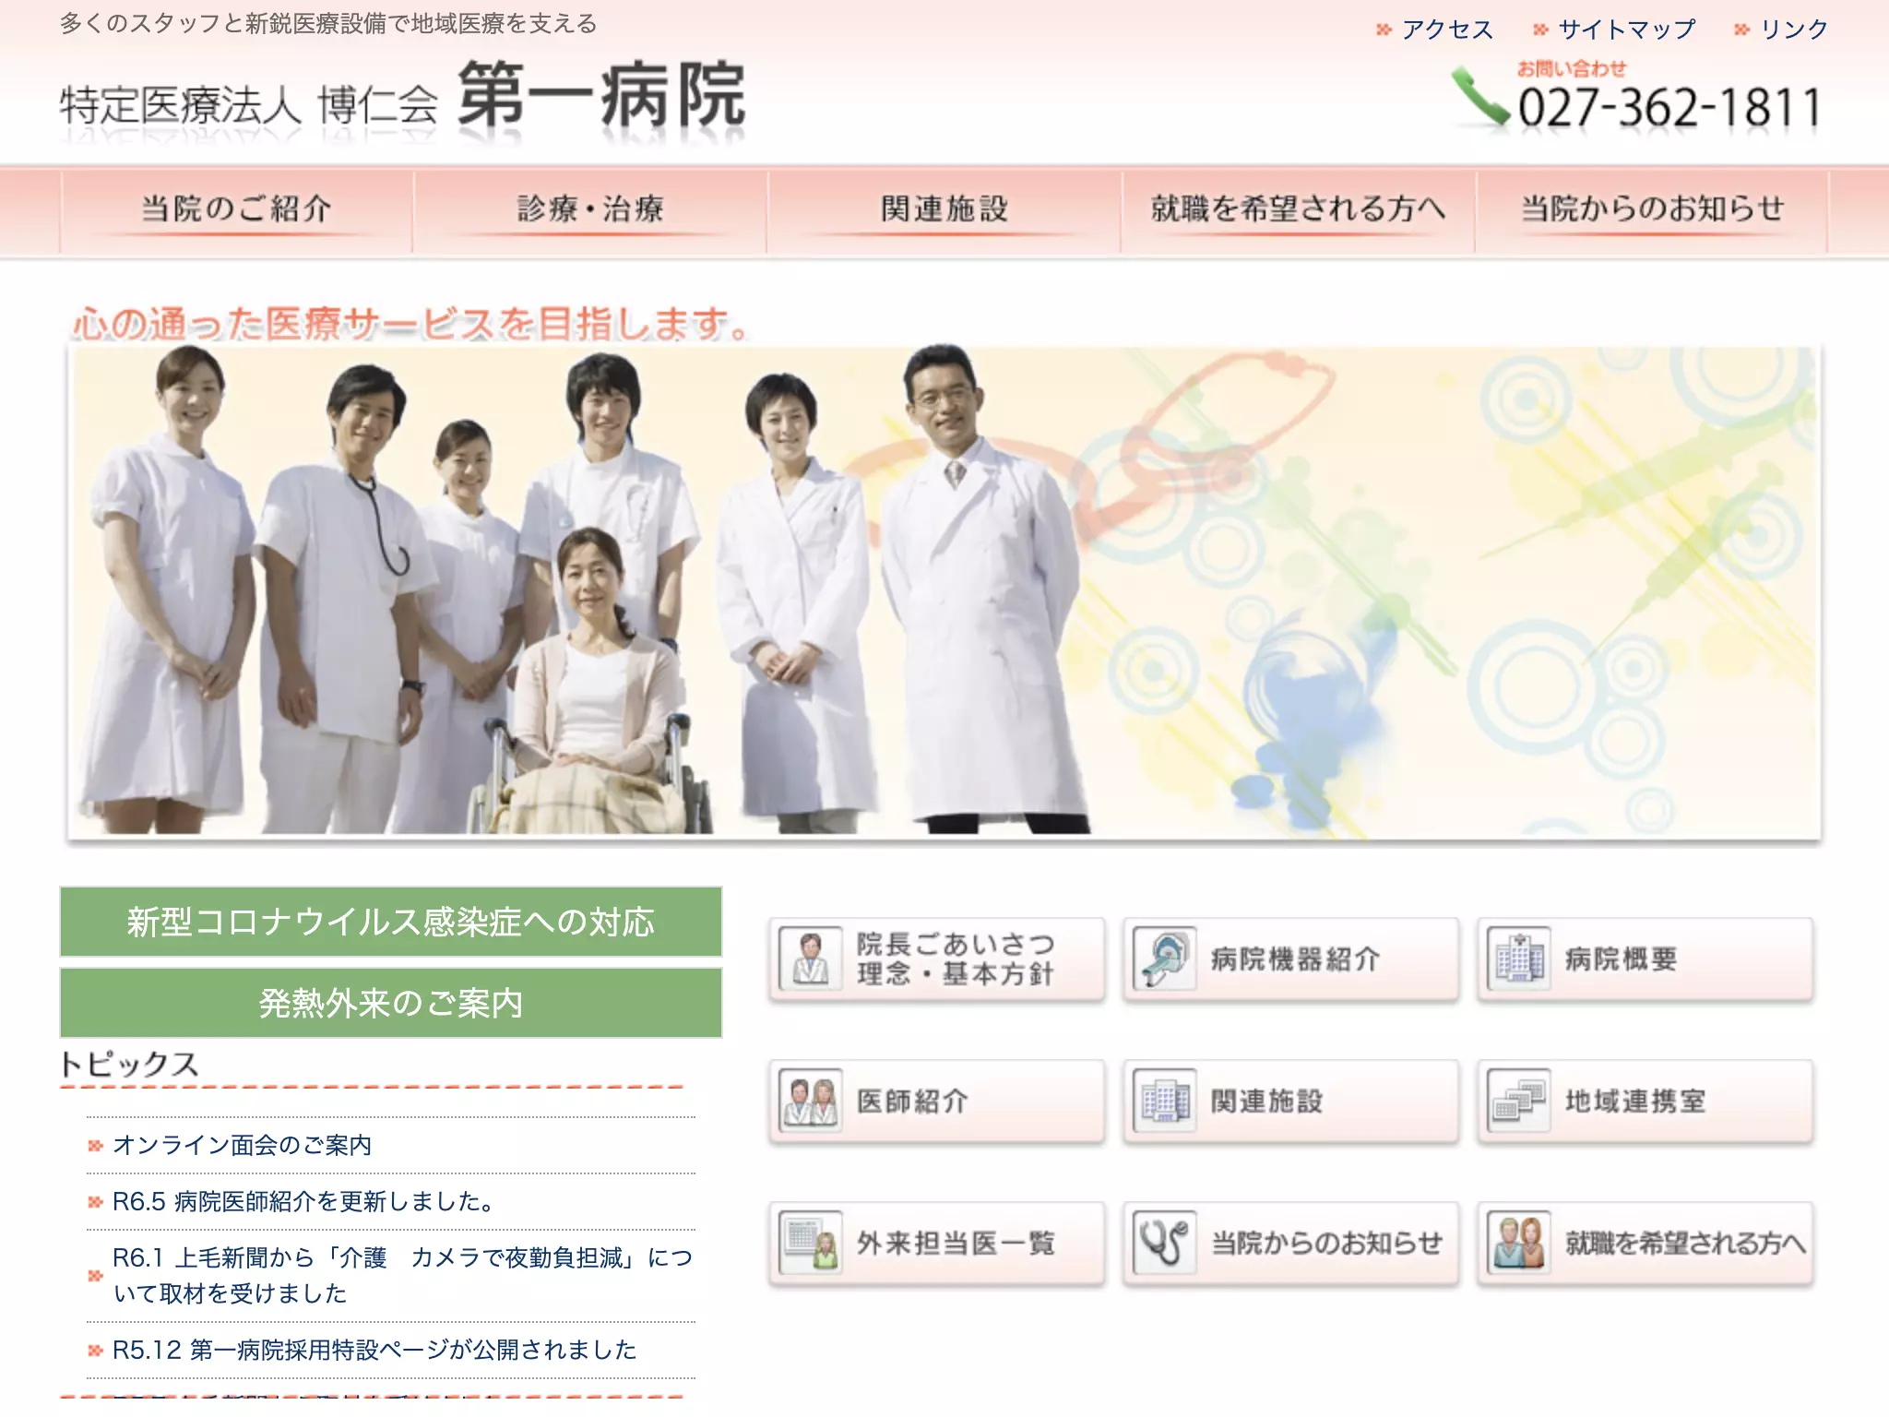Click the phone number 027-362-1811
The image size is (1889, 1417).
point(1670,108)
